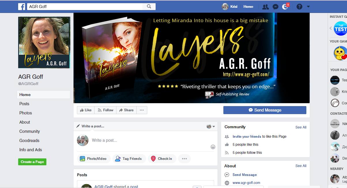Open the yellow chick game in Your Games

(340, 53)
